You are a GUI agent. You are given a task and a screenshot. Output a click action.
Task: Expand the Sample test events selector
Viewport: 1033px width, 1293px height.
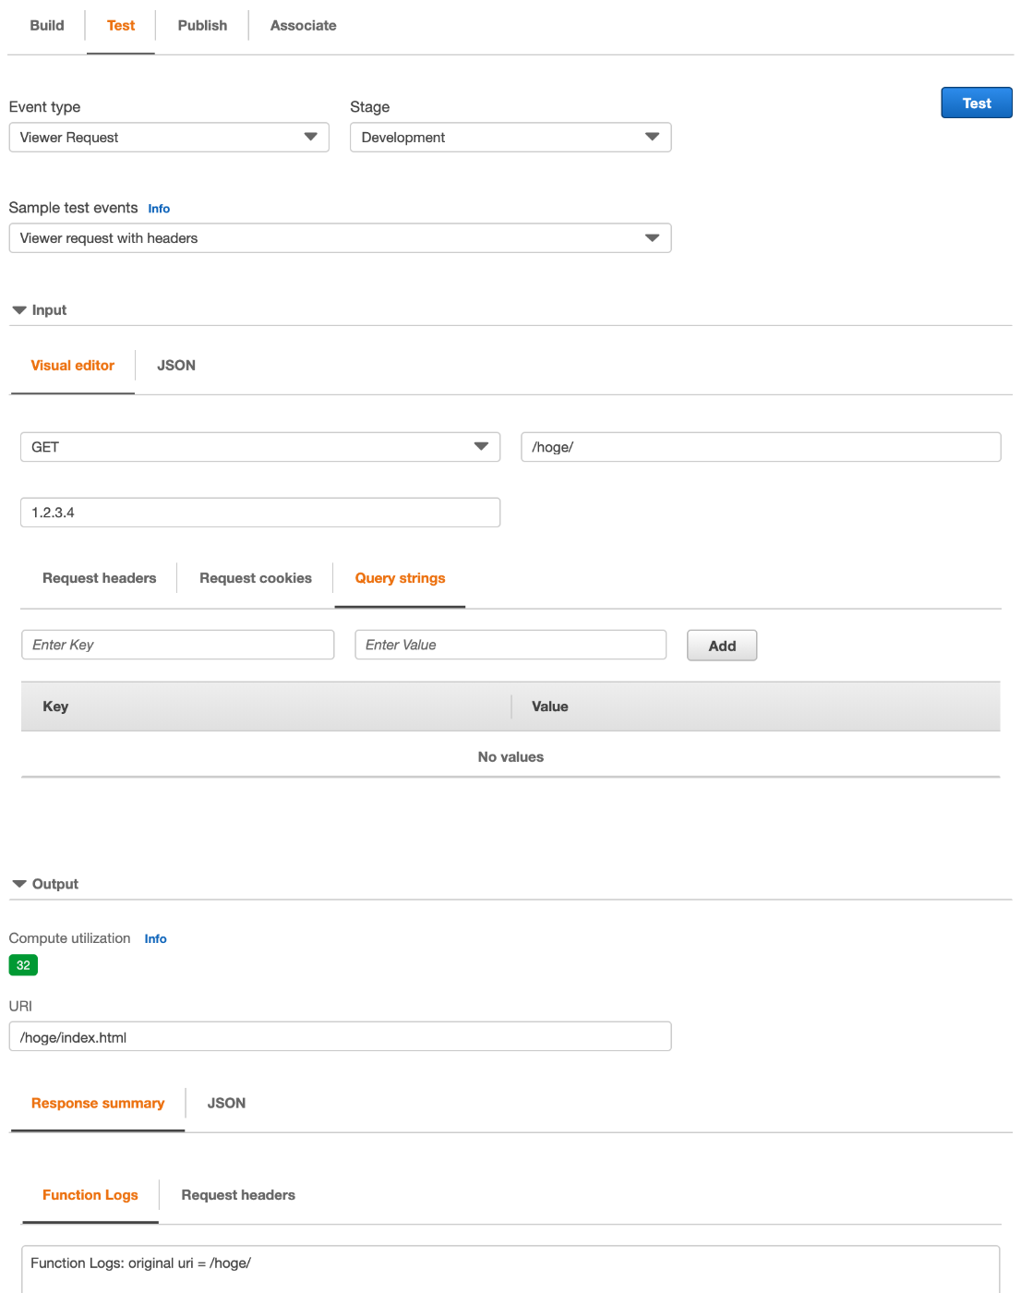[340, 238]
